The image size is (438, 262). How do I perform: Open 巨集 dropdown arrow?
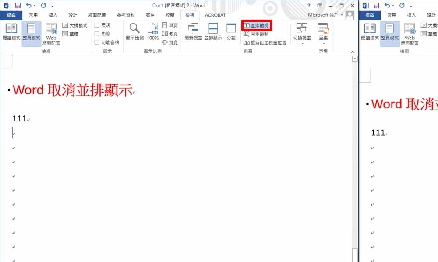[324, 43]
